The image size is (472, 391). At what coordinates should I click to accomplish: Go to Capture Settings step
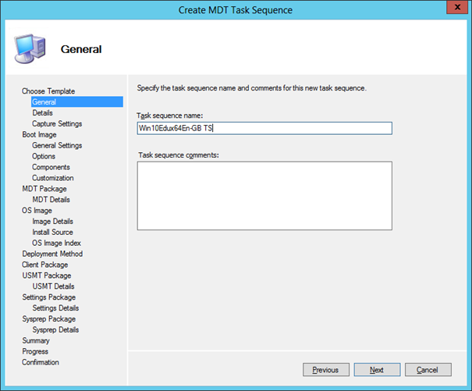57,124
